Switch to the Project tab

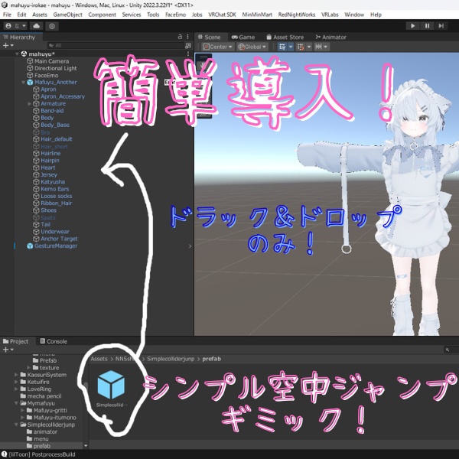pos(16,341)
